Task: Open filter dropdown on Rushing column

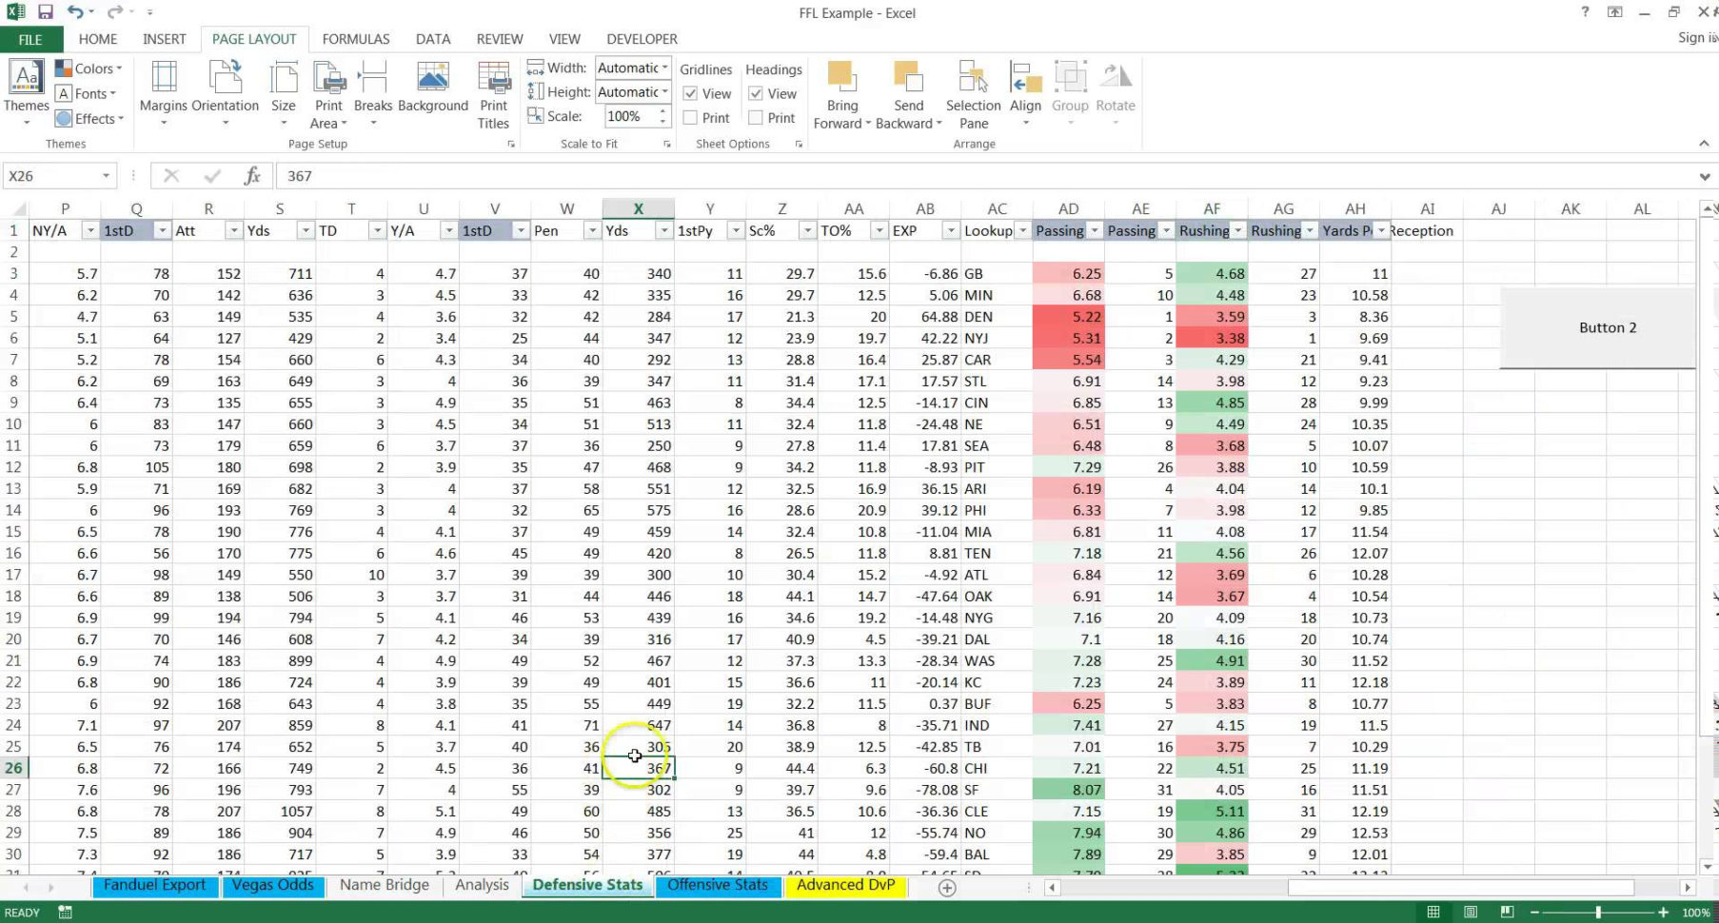Action: [1237, 230]
